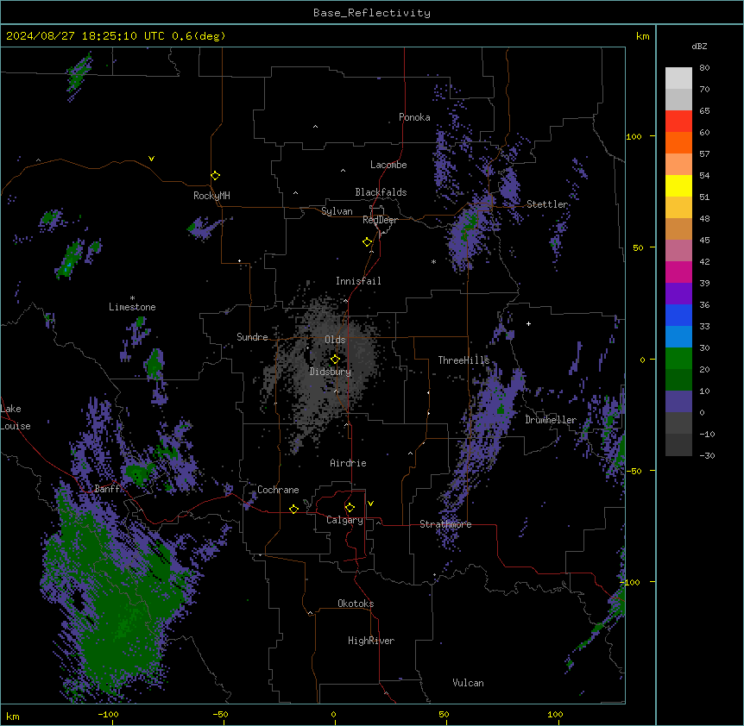Click the Innisfail city label

pyautogui.click(x=358, y=281)
